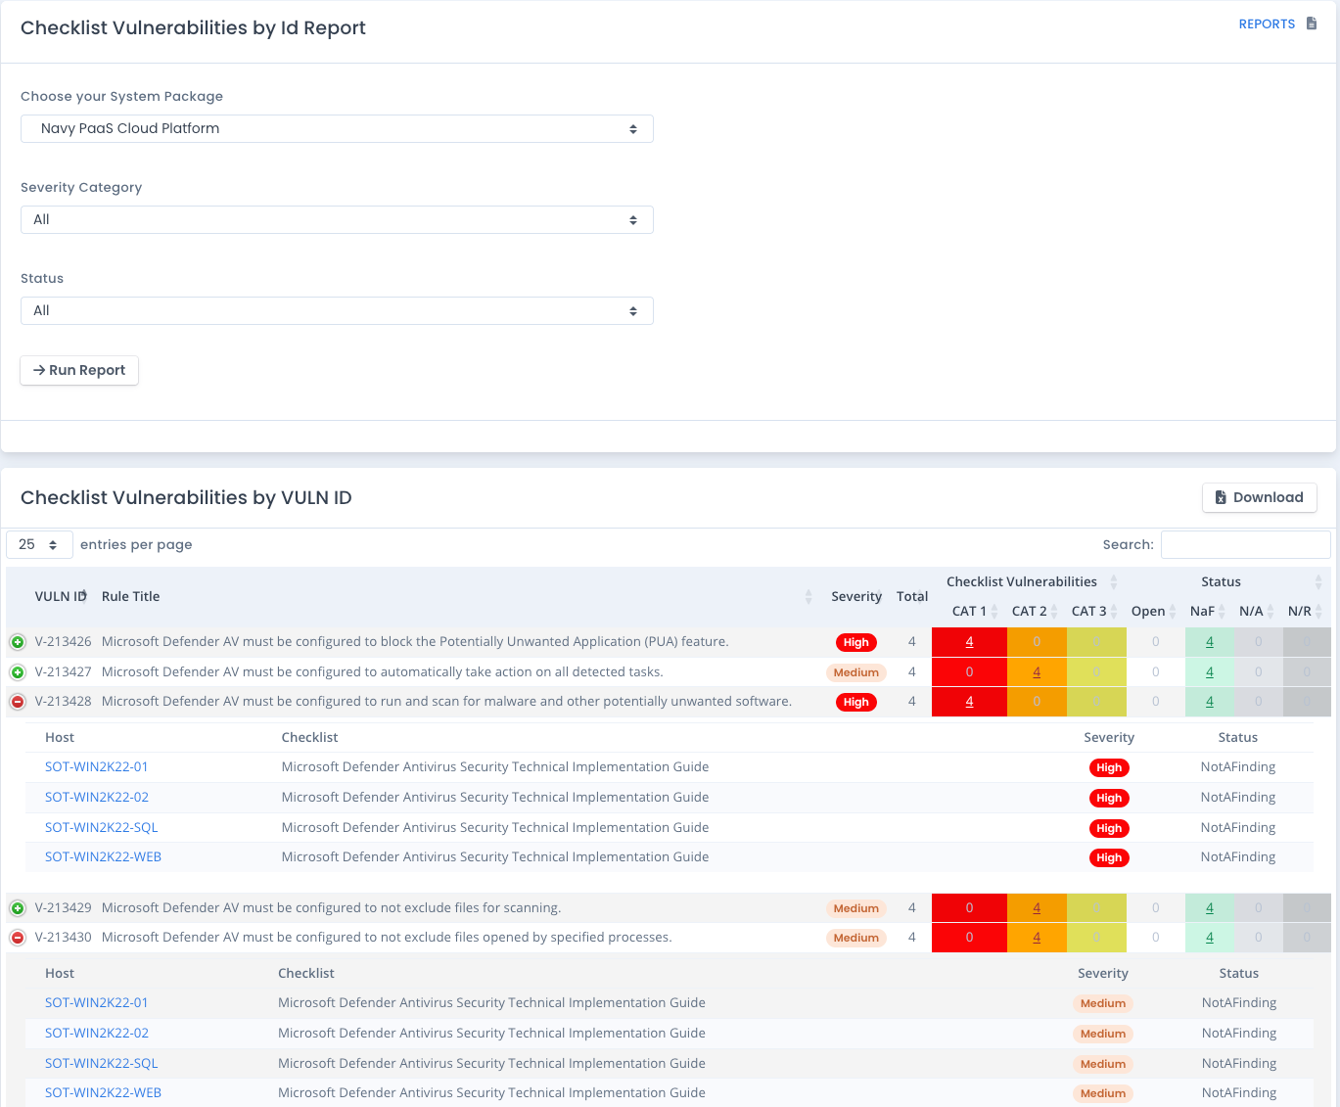1340x1107 pixels.
Task: Open host SOT-WIN2K22-01 under V-213428
Action: (97, 767)
